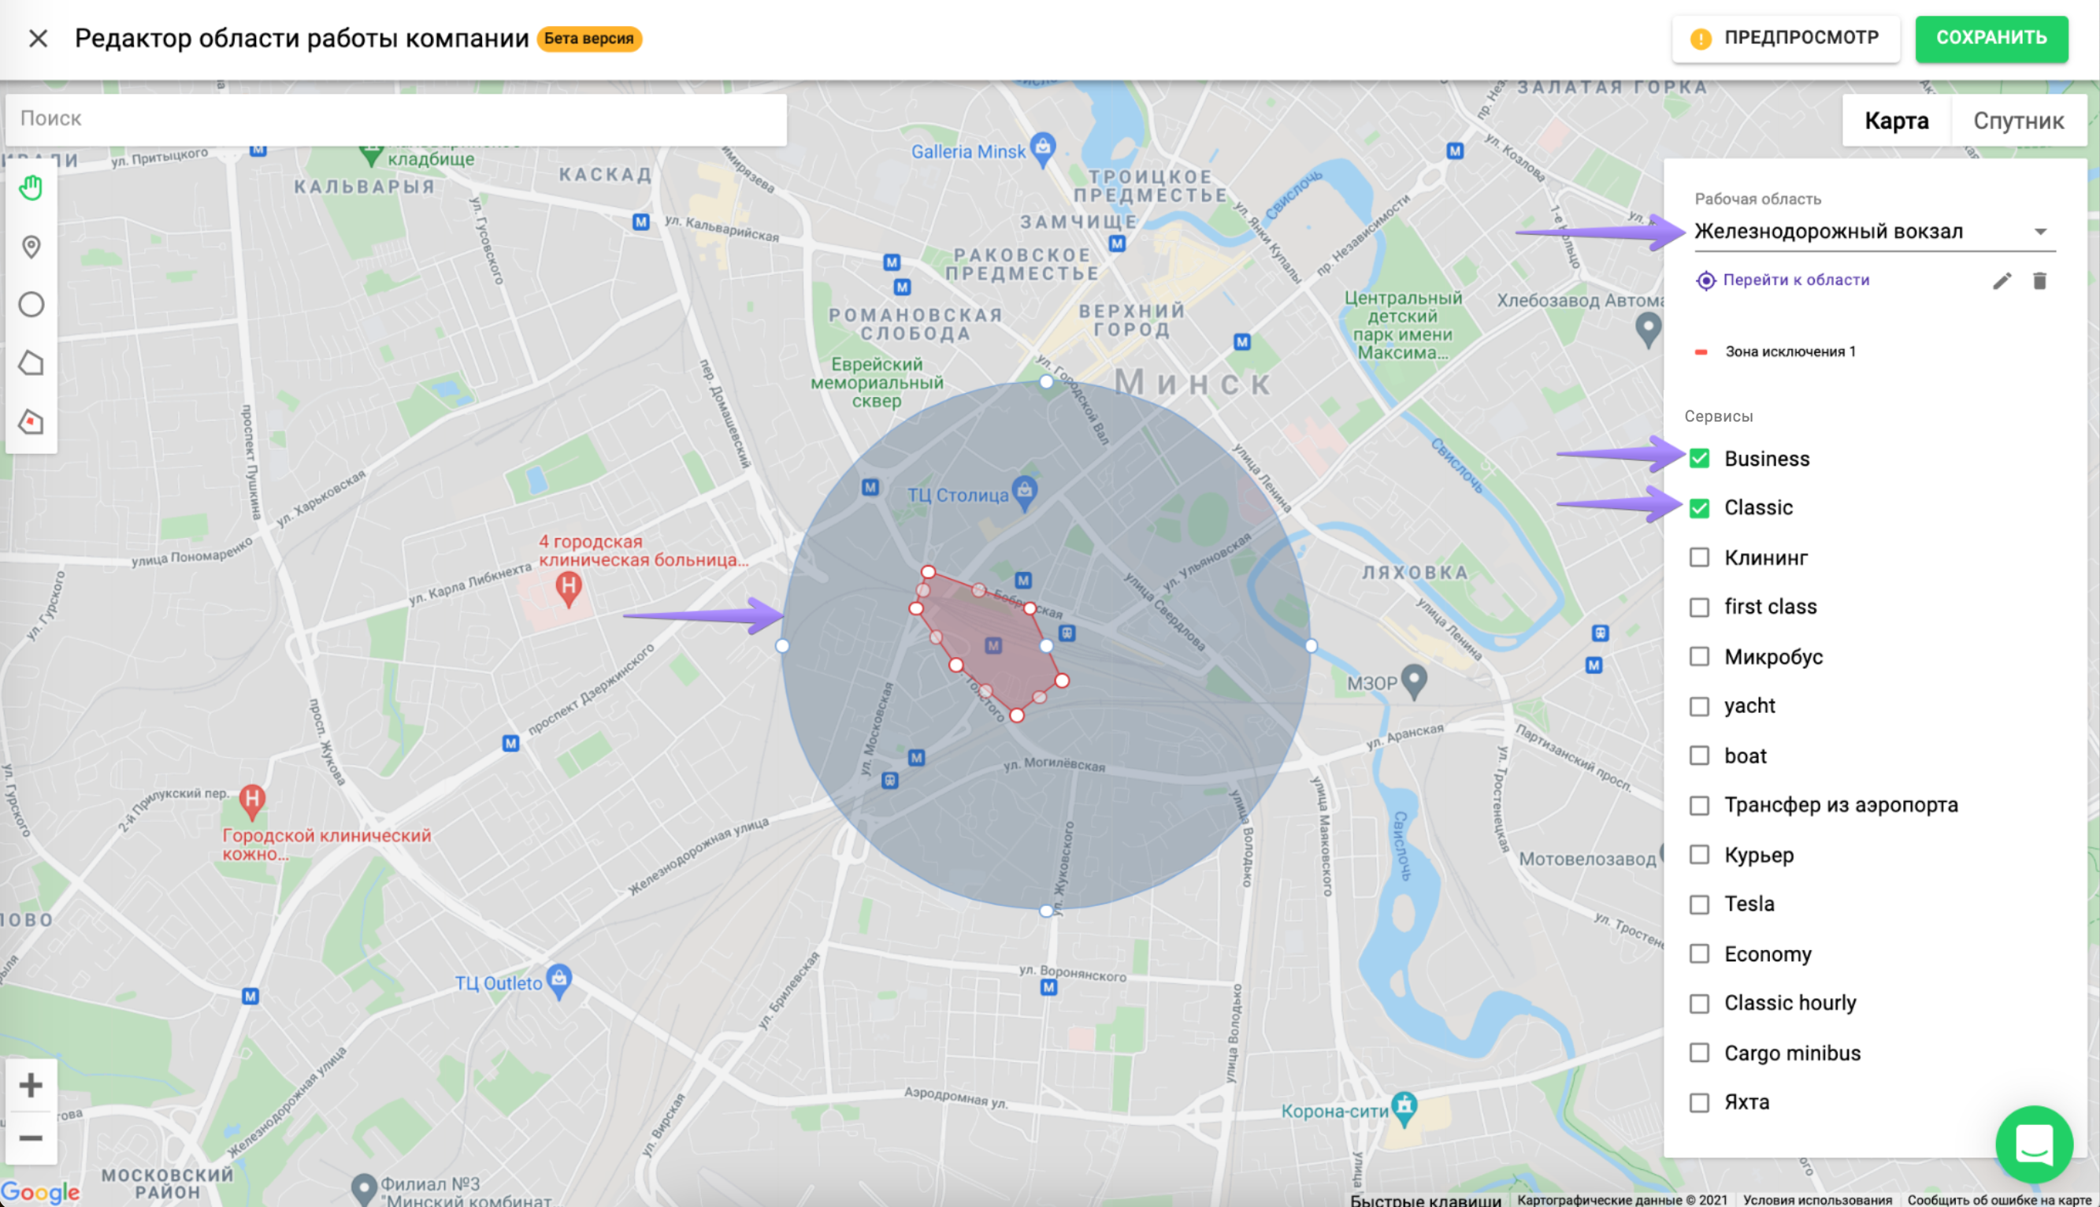Click the Поиск search field
Screen dimensions: 2100x1207
pyautogui.click(x=395, y=118)
